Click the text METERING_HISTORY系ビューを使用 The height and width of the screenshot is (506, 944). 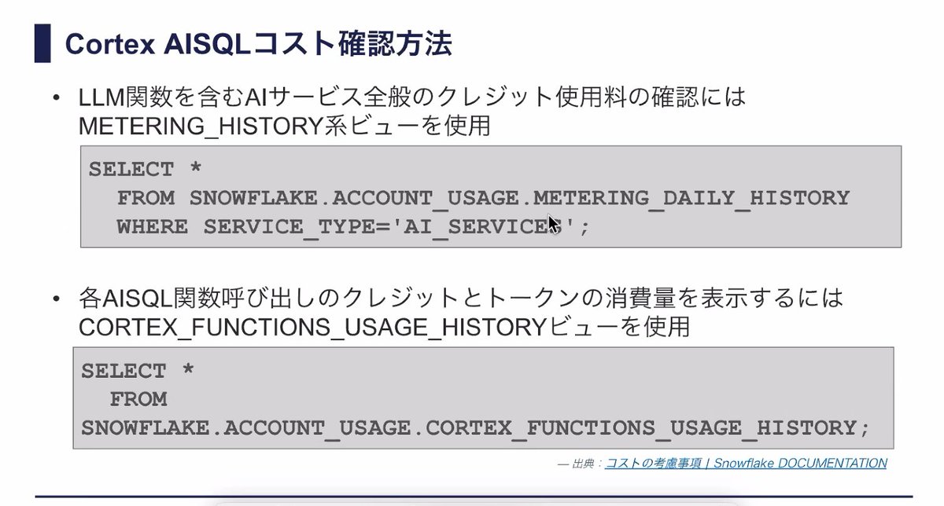(285, 126)
